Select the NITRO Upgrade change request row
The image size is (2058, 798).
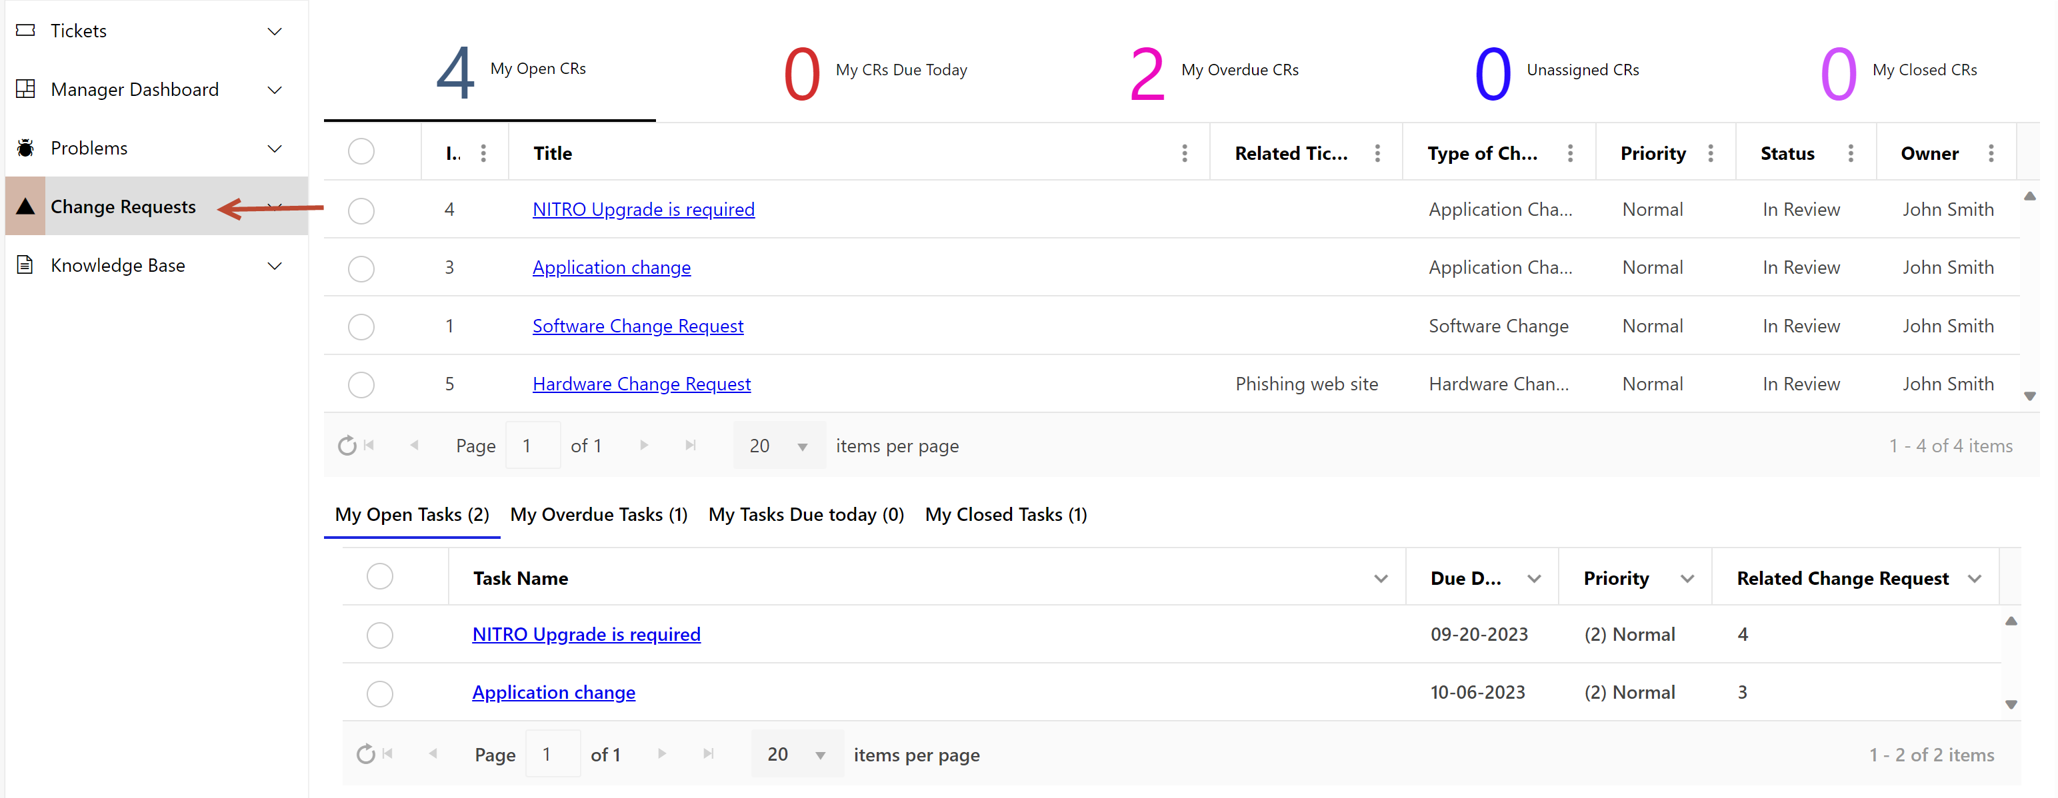tap(361, 210)
